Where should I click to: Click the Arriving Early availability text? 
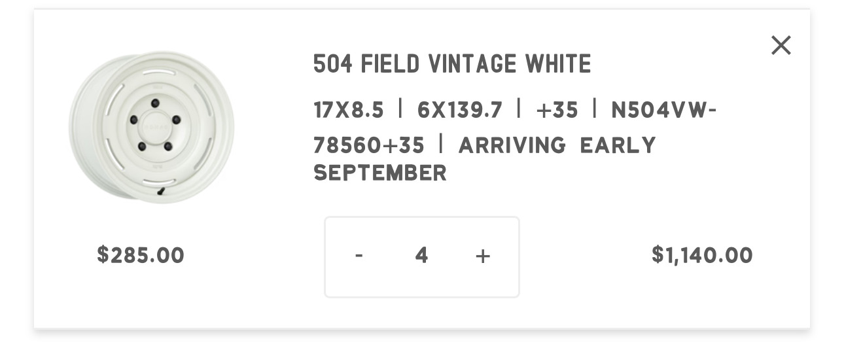click(557, 145)
